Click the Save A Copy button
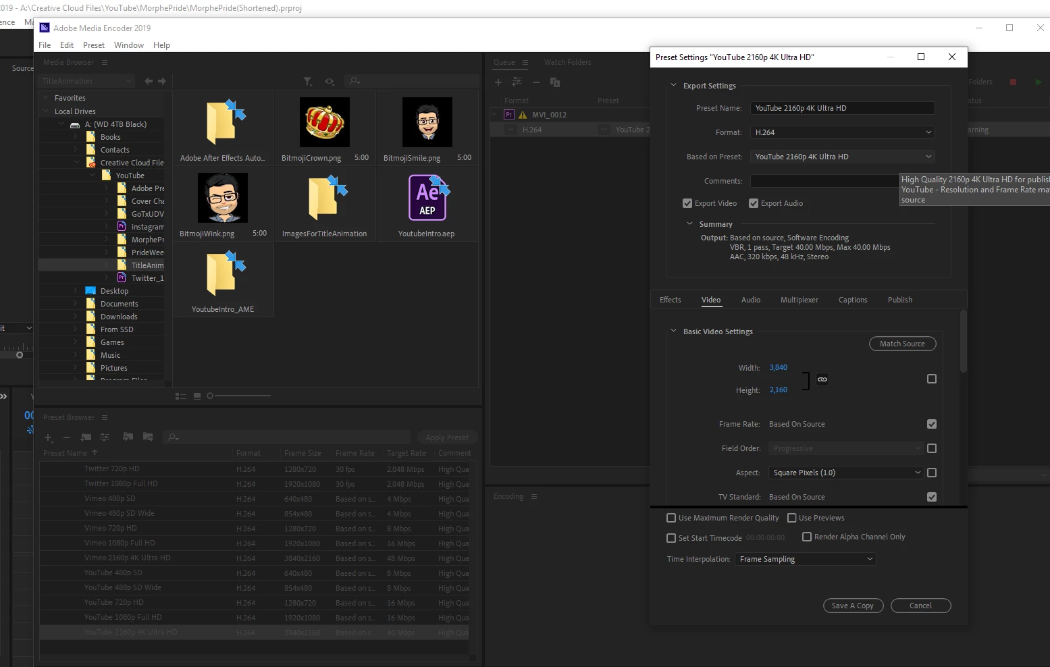The image size is (1050, 667). tap(852, 606)
